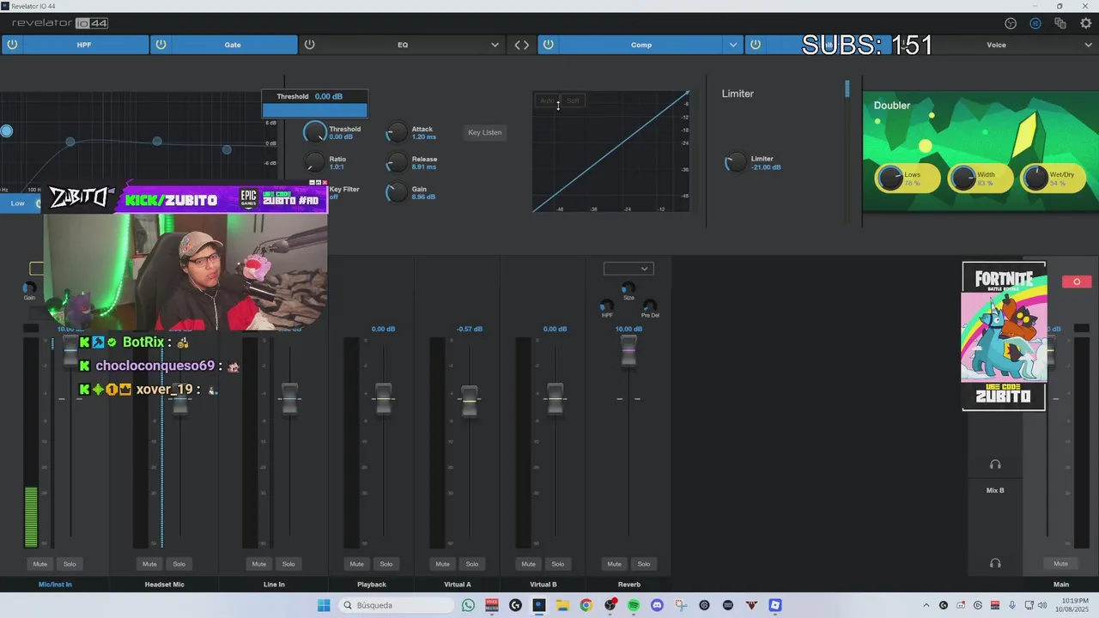Image resolution: width=1099 pixels, height=618 pixels.
Task: Click the Reverb channel fader
Action: [628, 350]
